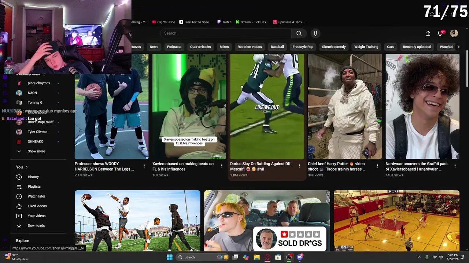469x263 pixels.
Task: Switch to the Twitch browser tab
Action: 224,22
